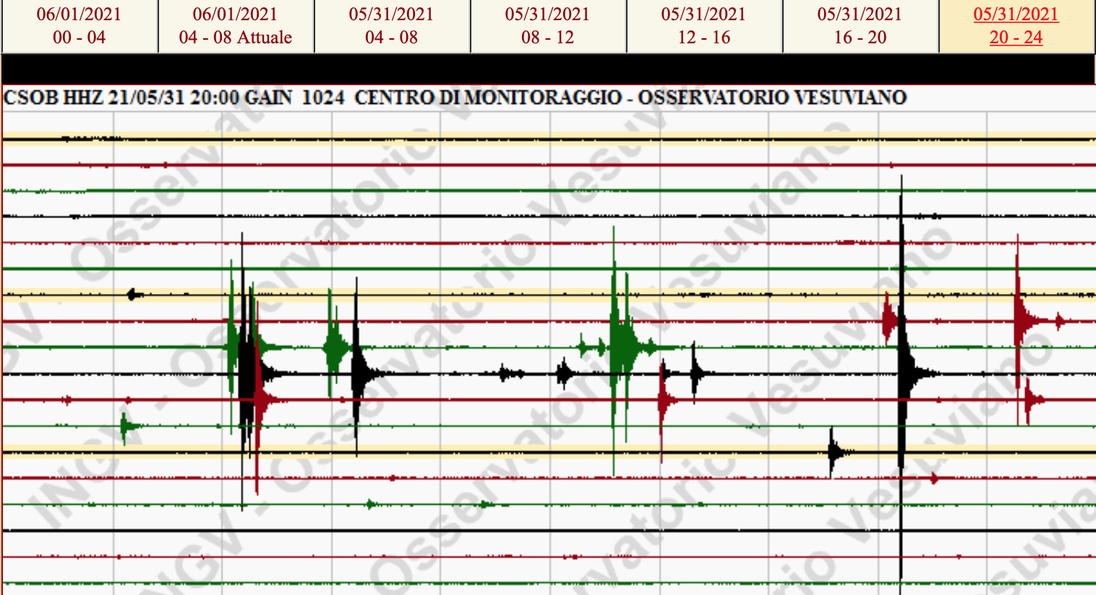Open the 06/01/2021 00 - 04 tab
The width and height of the screenshot is (1096, 595).
pyautogui.click(x=79, y=26)
